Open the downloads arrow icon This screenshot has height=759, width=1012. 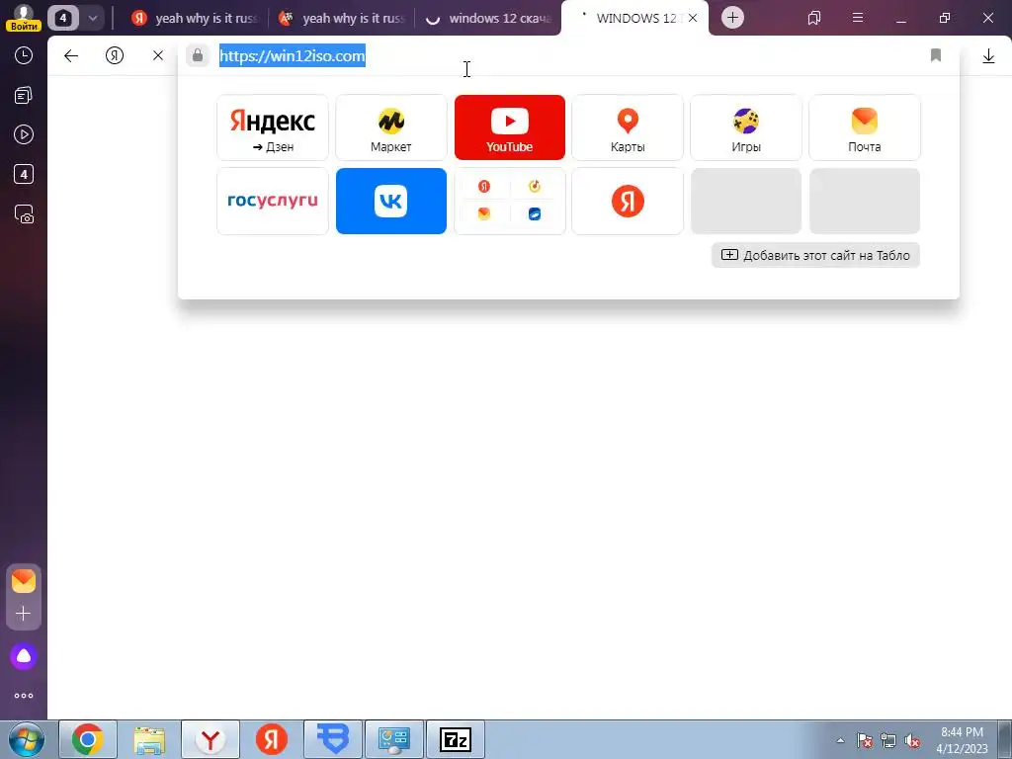[x=988, y=56]
